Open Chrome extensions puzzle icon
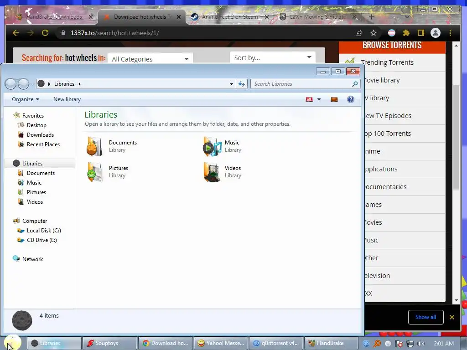The image size is (467, 350). (x=406, y=33)
